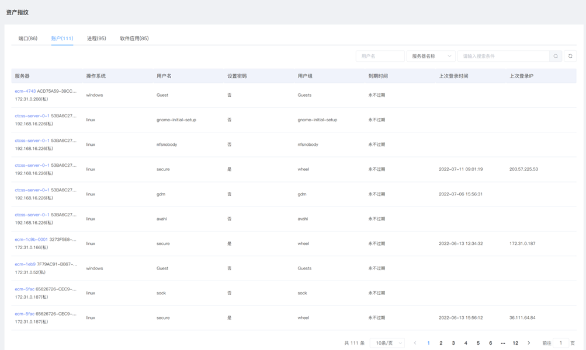Screen dimensions: 586x350
Task: Click login time 2022-07-06 15:56:31
Action: tap(460, 194)
